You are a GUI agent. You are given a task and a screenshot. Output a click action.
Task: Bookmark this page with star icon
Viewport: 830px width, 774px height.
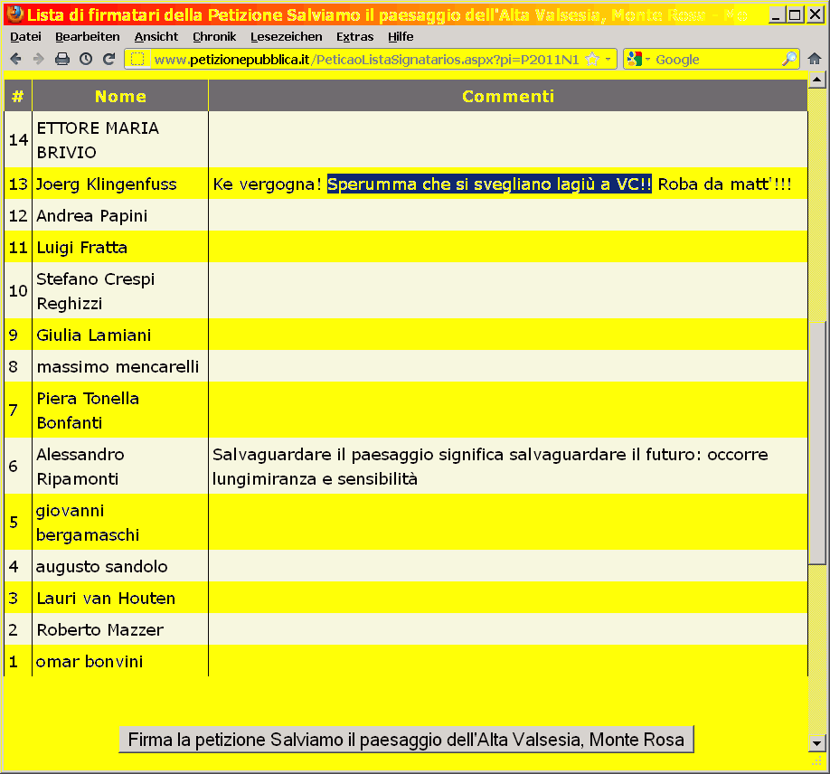tap(592, 59)
